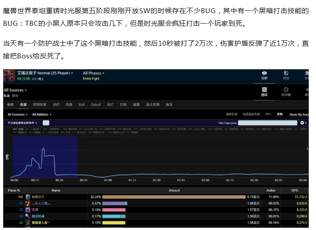
Task: Open player ...乱七八糟... name link
Action: click(41, 203)
